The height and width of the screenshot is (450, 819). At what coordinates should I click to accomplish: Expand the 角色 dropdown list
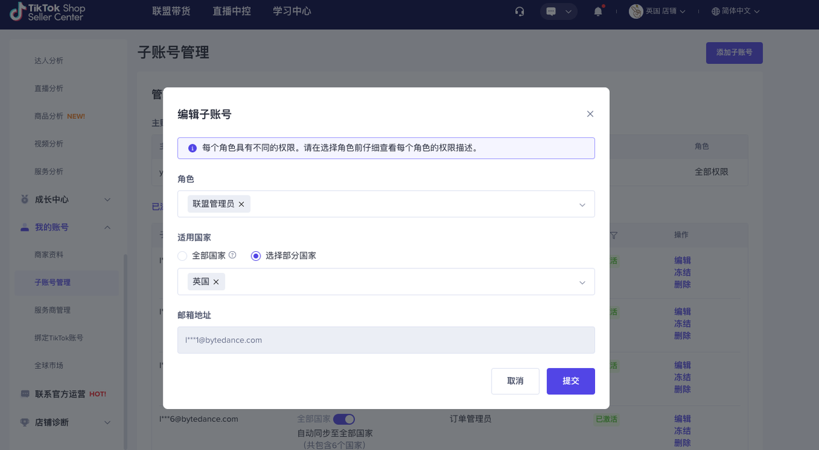pyautogui.click(x=582, y=205)
